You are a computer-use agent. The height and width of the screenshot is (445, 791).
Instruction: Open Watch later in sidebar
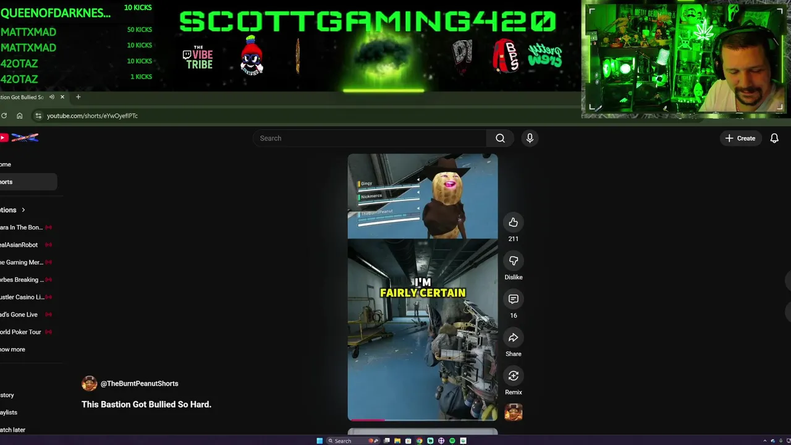12,430
